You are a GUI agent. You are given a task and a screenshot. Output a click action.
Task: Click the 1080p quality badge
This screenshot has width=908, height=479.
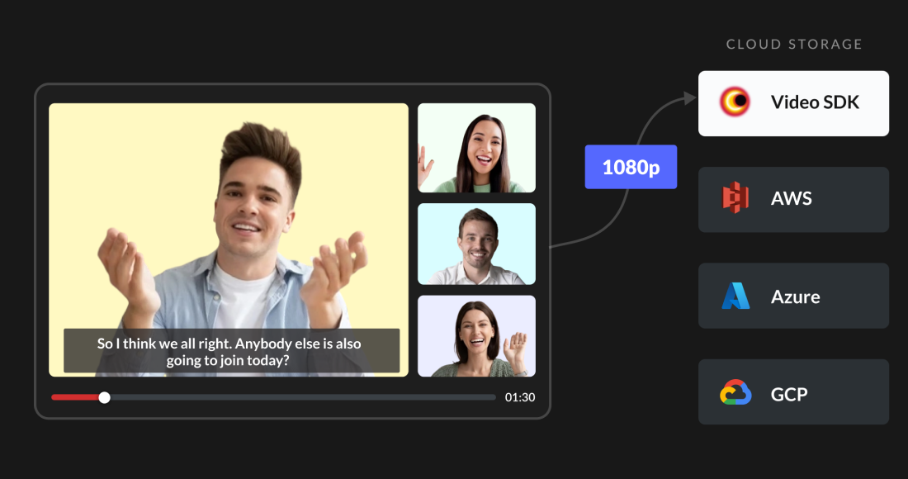631,166
